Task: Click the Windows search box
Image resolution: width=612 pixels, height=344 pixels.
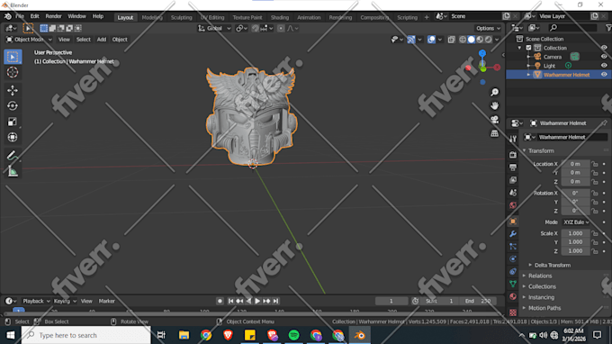Action: click(x=85, y=335)
